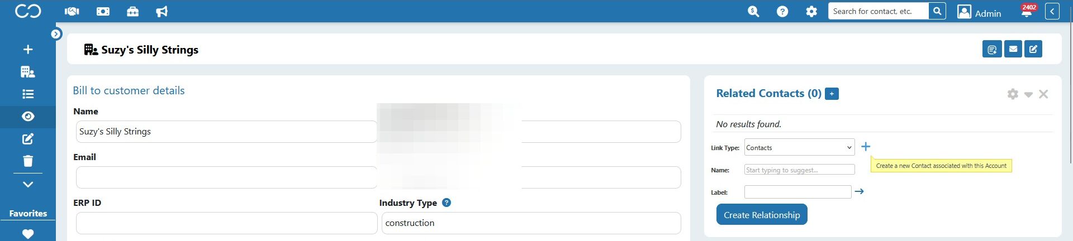Click the help question mark icon
The image size is (1073, 241).
click(x=782, y=11)
